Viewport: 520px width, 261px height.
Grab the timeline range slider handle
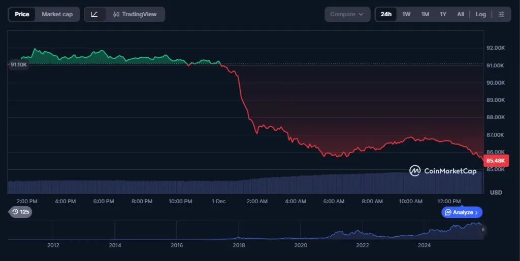point(483,230)
